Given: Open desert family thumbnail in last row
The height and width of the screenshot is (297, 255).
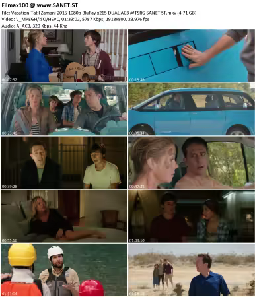Looking at the screenshot, I should (x=192, y=270).
